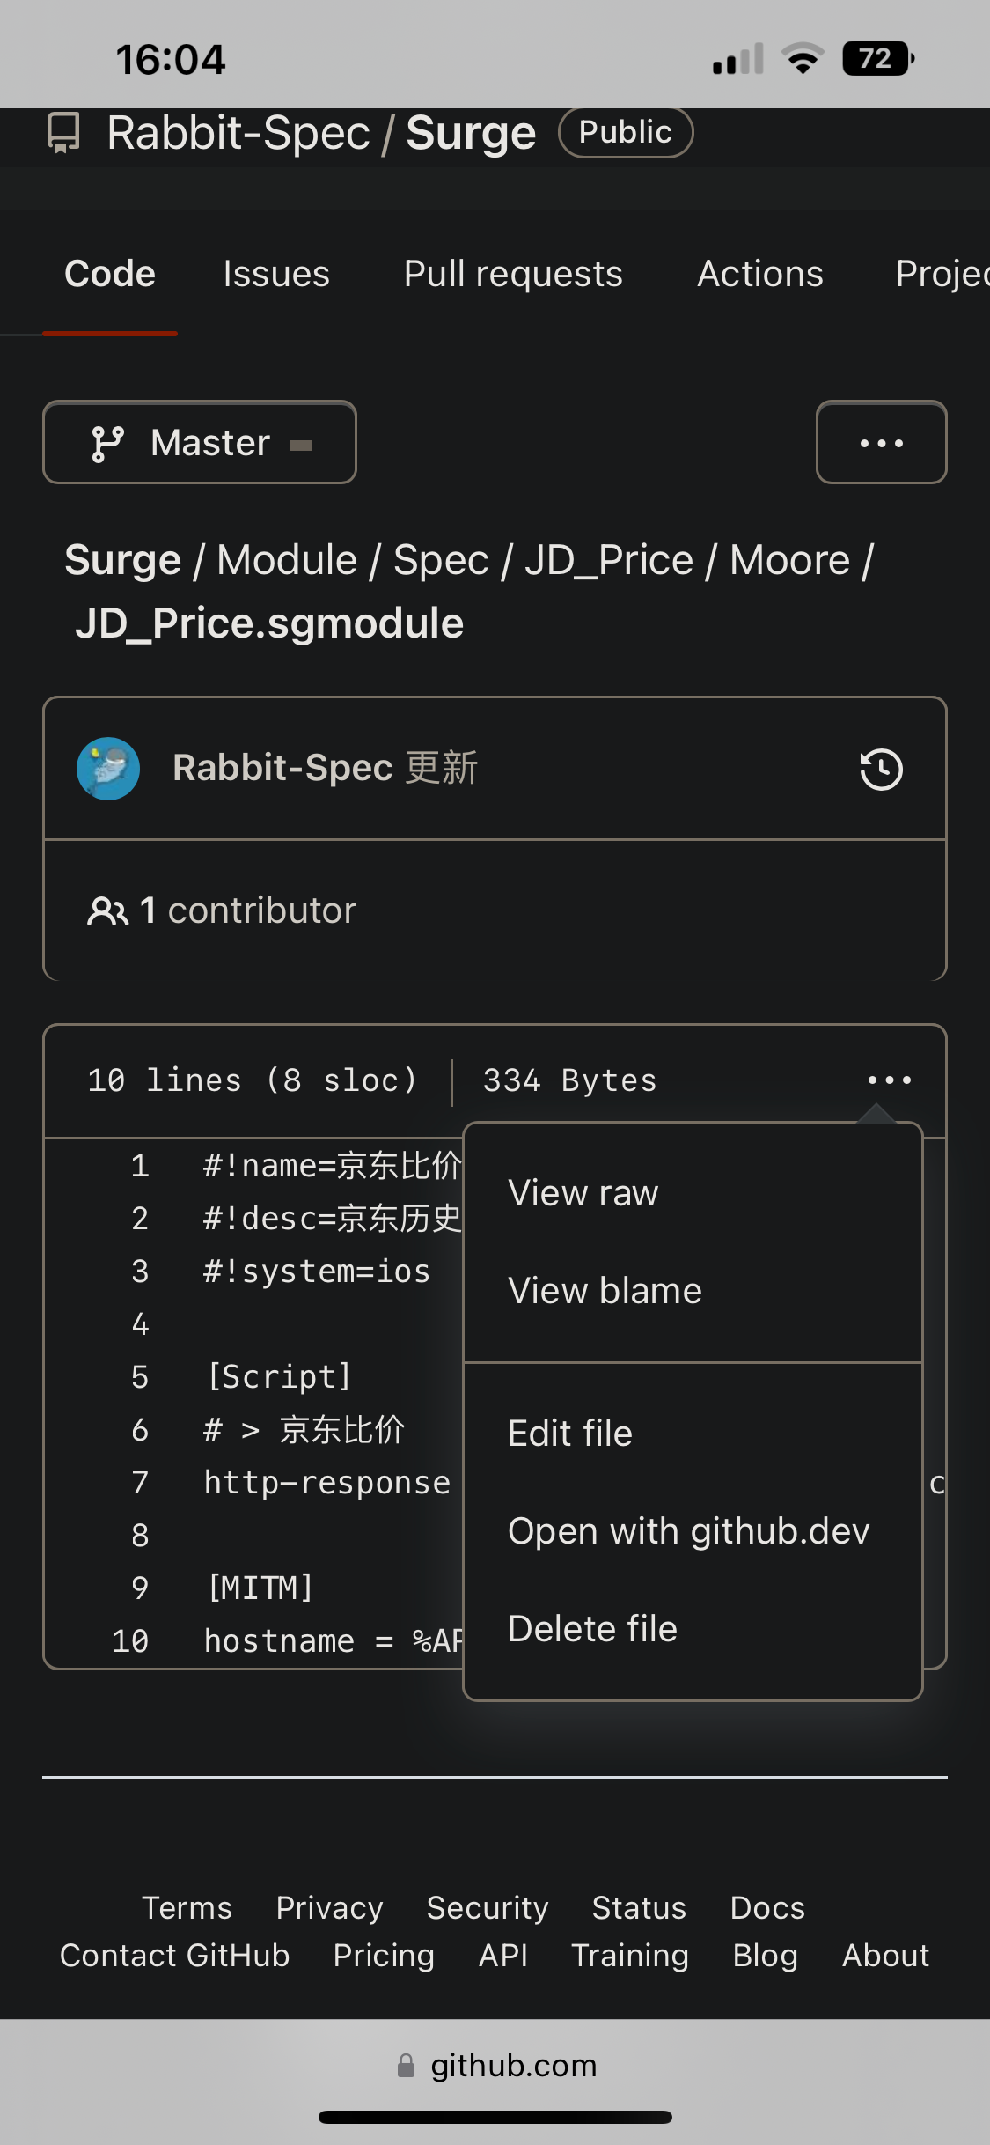The image size is (990, 2145).
Task: Click the repository book icon
Action: 63,133
